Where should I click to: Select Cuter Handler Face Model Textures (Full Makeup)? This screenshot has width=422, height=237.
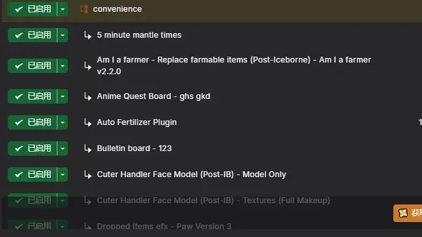213,201
